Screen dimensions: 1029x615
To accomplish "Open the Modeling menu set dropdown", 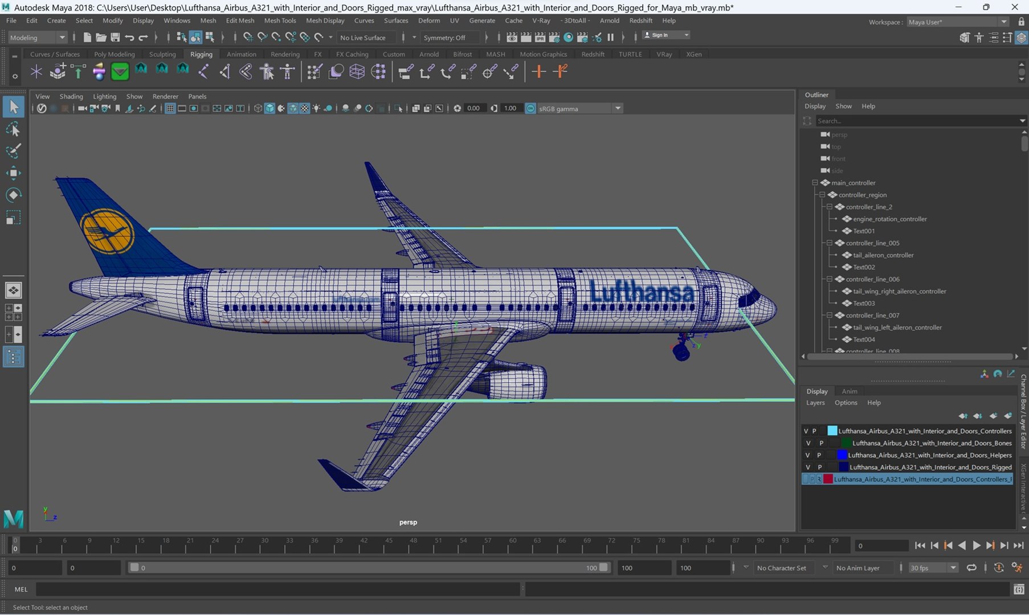I will (38, 38).
